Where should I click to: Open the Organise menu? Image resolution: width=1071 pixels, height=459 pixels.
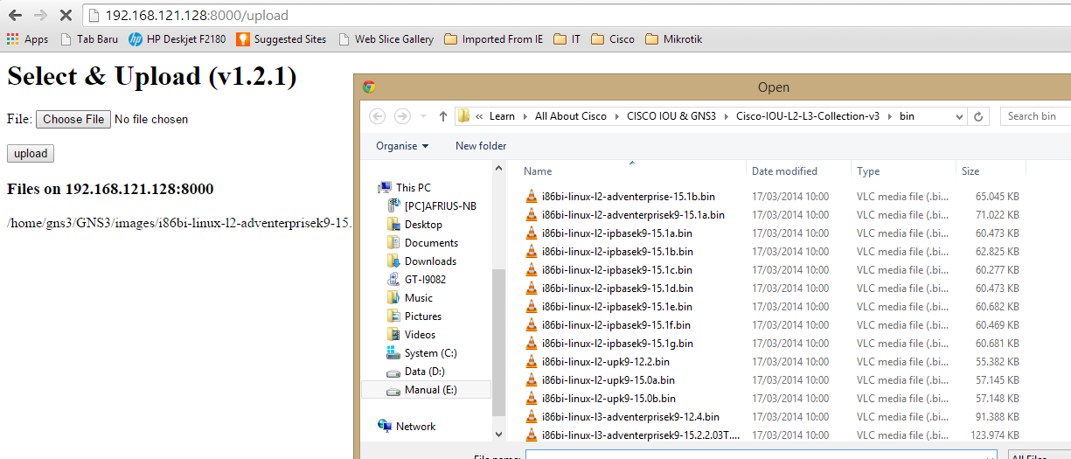(x=402, y=146)
